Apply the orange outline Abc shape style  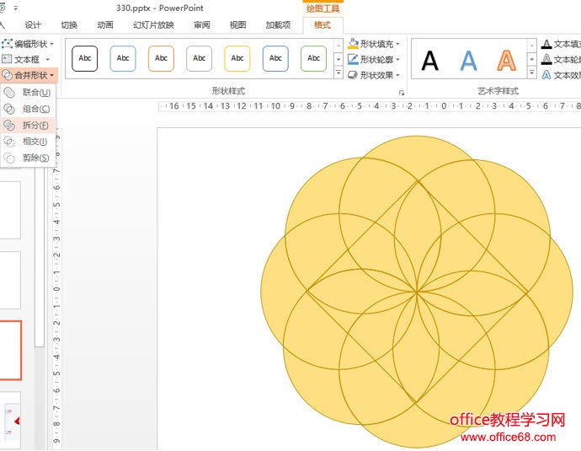pyautogui.click(x=161, y=58)
